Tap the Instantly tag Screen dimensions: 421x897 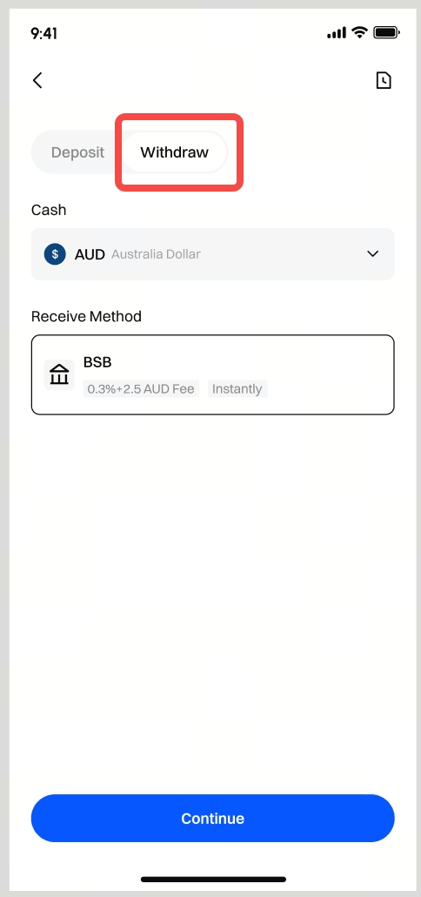(237, 389)
